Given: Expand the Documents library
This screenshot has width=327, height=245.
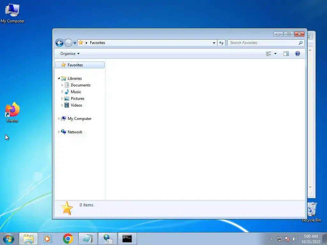Looking at the screenshot, I should (62, 85).
